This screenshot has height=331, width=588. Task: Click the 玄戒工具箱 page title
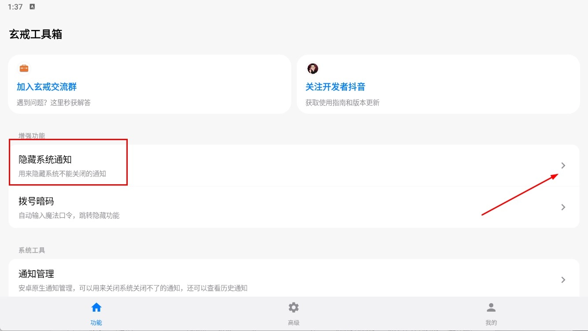click(36, 34)
